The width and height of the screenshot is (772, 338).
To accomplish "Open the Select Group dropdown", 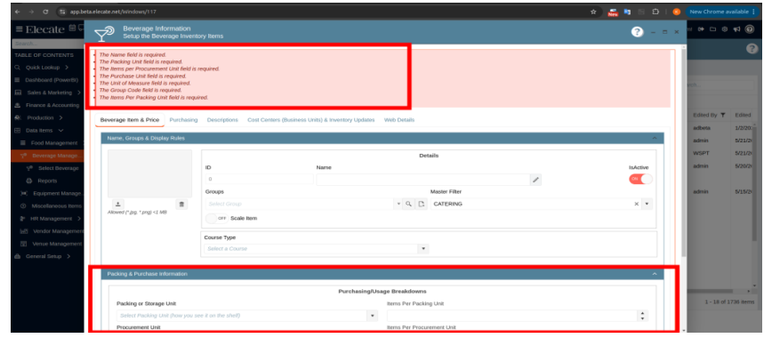I will click(398, 204).
